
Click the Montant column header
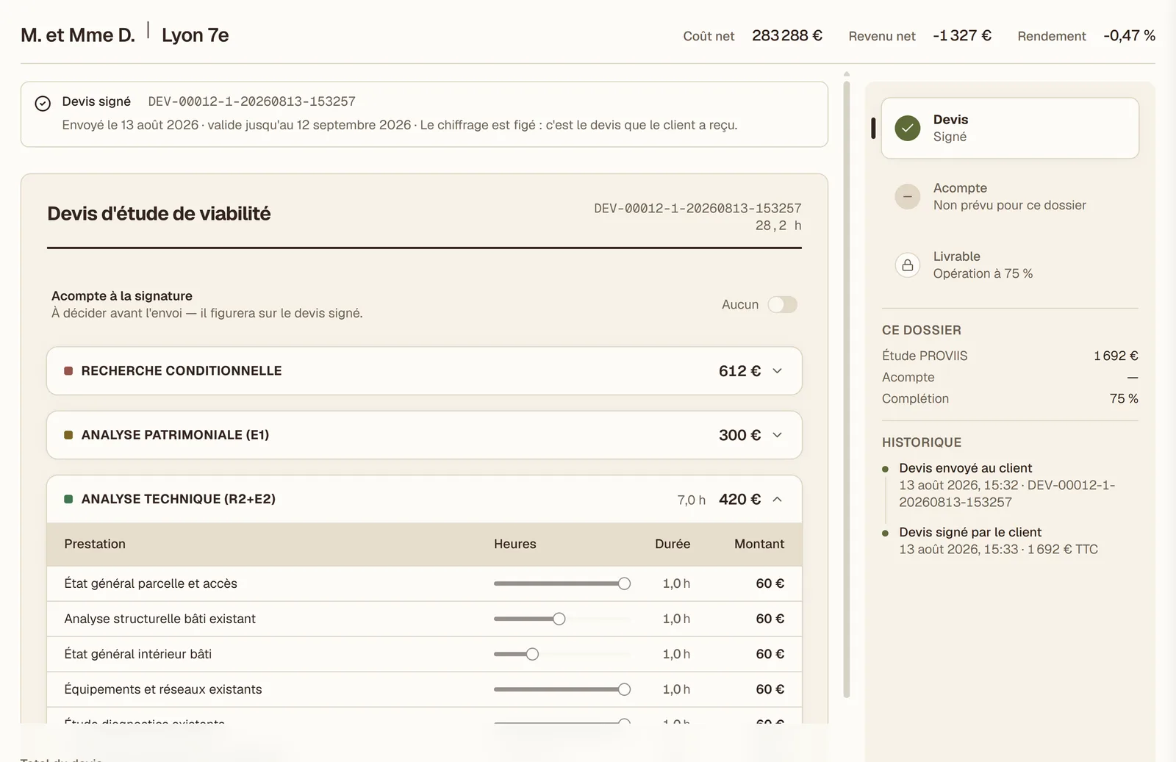759,544
